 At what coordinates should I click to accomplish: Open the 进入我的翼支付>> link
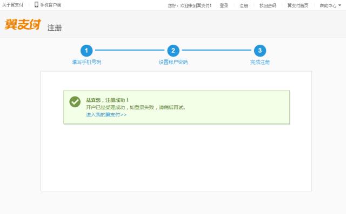106,115
